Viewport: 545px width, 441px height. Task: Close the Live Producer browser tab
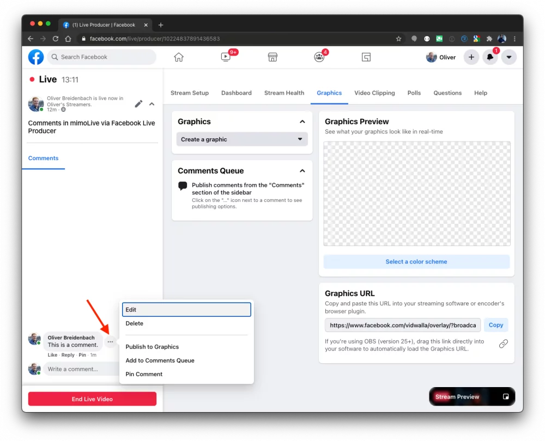(146, 25)
